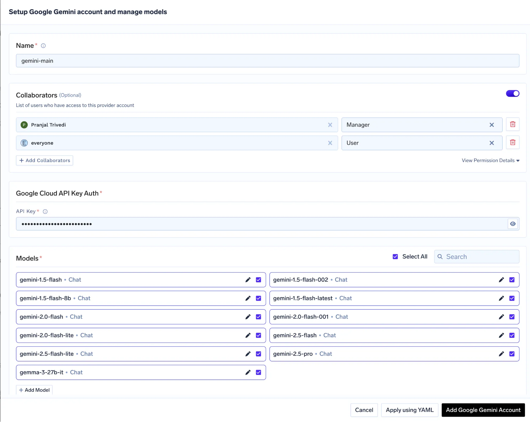
Task: Toggle the Collaborators switch off
Action: 513,93
